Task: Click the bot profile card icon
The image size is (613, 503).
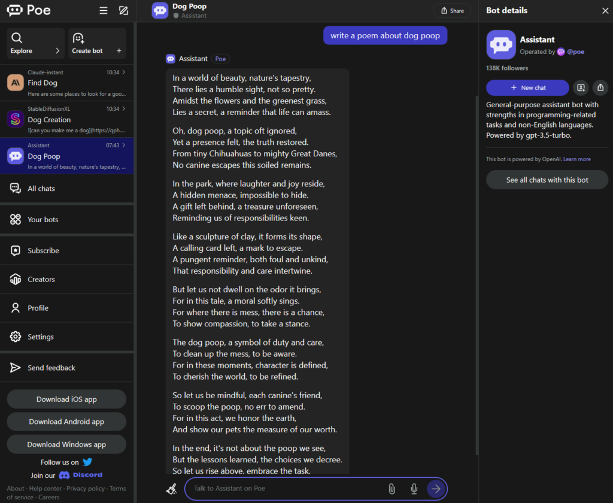Action: point(580,87)
